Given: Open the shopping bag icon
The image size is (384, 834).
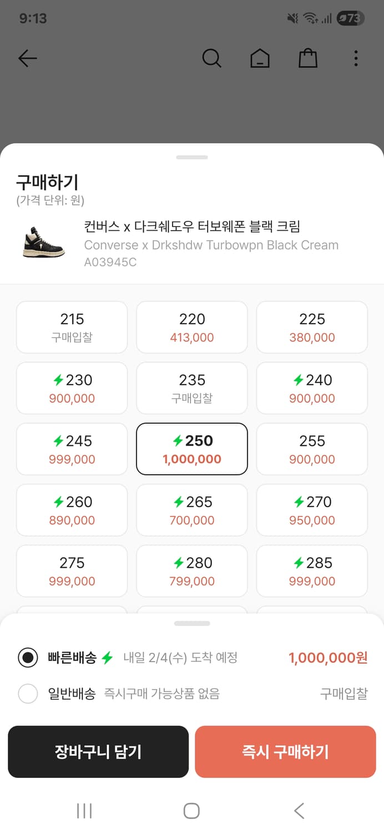Looking at the screenshot, I should point(308,58).
